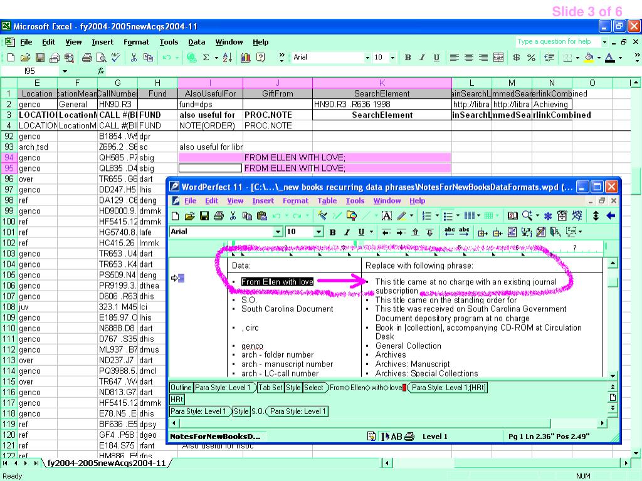Toggle Underline in WordPerfect property bar

pyautogui.click(x=361, y=232)
